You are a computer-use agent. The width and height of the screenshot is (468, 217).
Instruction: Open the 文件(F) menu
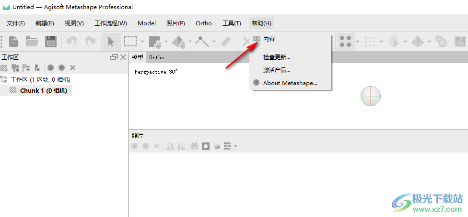[16, 23]
